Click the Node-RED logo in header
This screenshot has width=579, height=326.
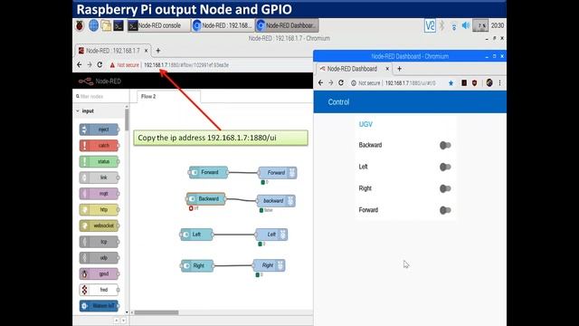[100, 81]
